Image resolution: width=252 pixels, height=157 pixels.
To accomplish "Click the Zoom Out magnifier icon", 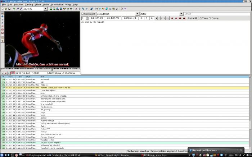I will click(x=21, y=9).
